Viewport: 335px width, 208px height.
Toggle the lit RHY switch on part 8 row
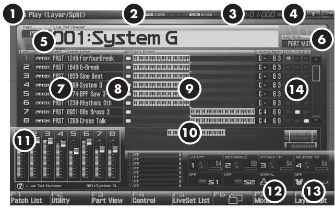pyautogui.click(x=306, y=121)
